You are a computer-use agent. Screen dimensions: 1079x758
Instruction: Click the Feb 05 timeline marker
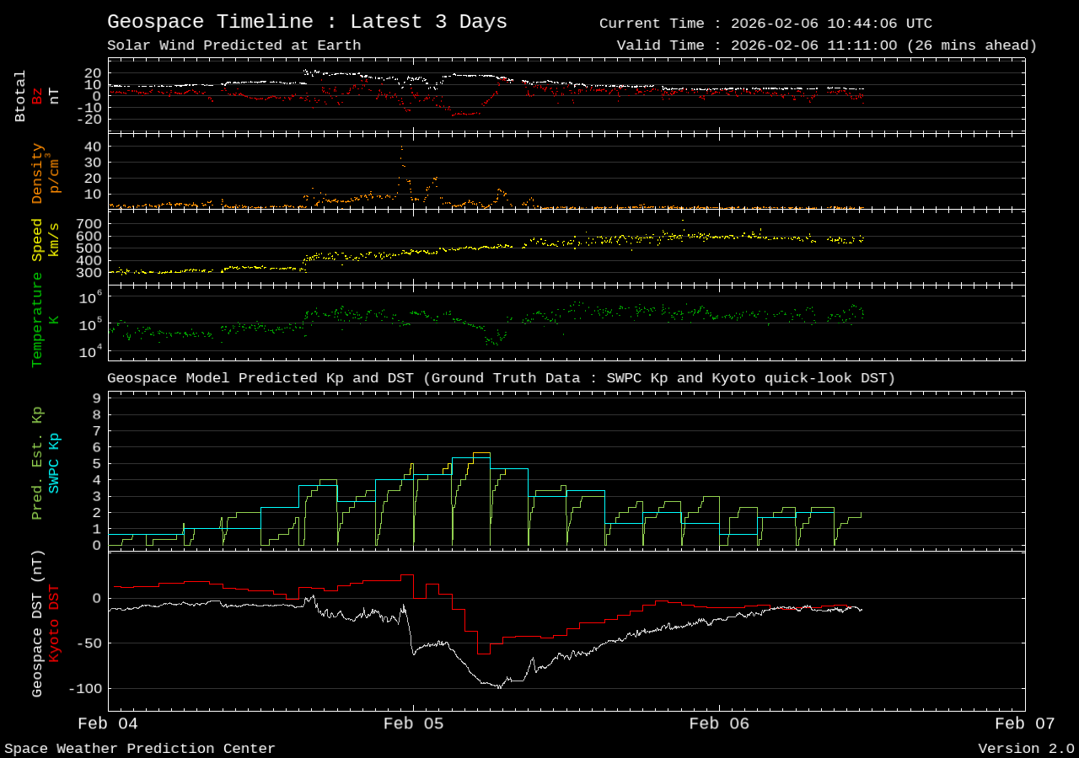[413, 723]
